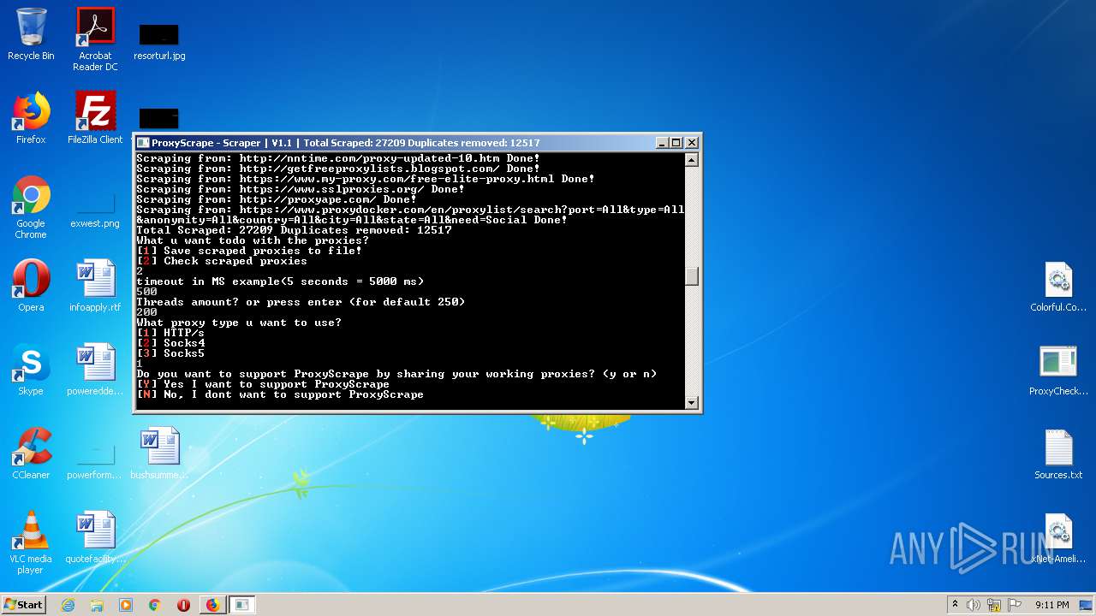Launch the Skype desktop shortcut
Viewport: 1096px width, 616px height.
coord(31,370)
